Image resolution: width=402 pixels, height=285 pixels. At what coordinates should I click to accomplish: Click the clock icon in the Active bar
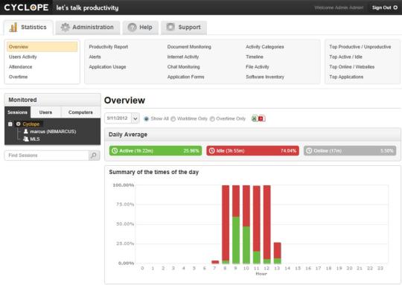tap(115, 151)
